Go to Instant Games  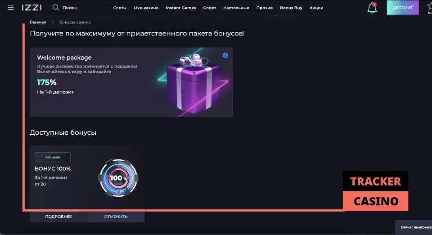(x=181, y=8)
